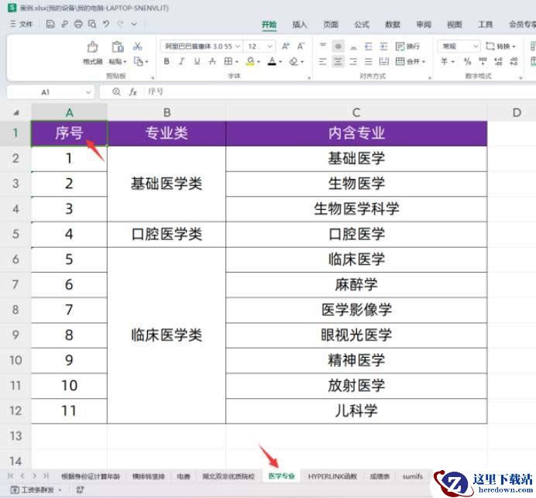Switch to the 插入 ribbon tab
The image size is (536, 498).
[300, 24]
